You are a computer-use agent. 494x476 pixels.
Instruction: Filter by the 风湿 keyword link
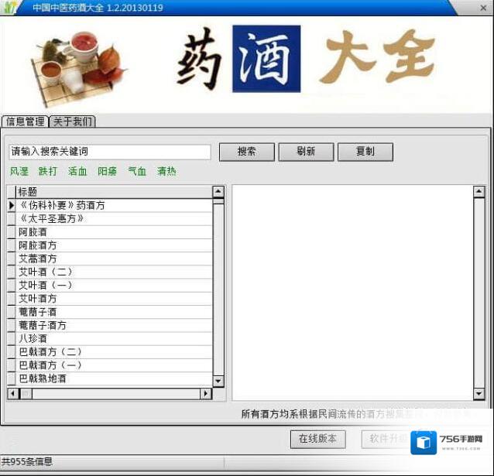[19, 171]
